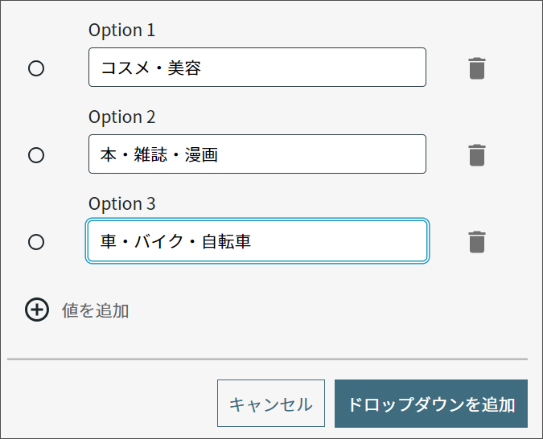
Task: Mark Option 3 radio button as selected
Action: coord(36,242)
